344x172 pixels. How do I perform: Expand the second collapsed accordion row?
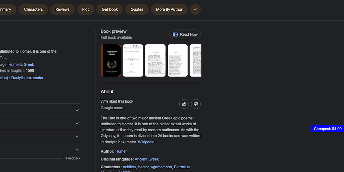(x=77, y=123)
